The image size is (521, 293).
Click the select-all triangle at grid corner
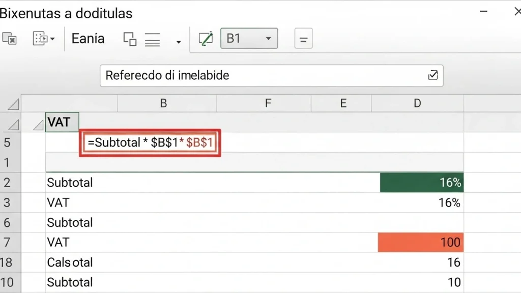click(x=12, y=104)
